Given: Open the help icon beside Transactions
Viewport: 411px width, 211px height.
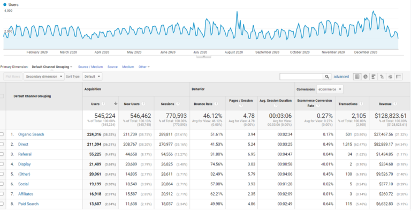Looking at the screenshot, I should [x=361, y=104].
